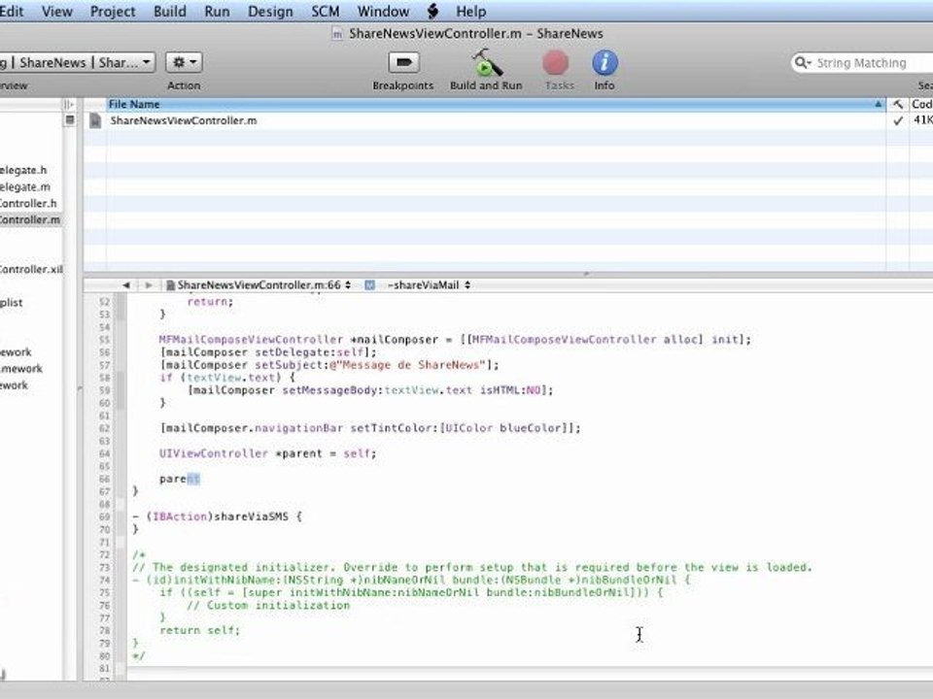Click the method badge icon beside -shareViaMail
This screenshot has height=699, width=933.
click(x=369, y=285)
